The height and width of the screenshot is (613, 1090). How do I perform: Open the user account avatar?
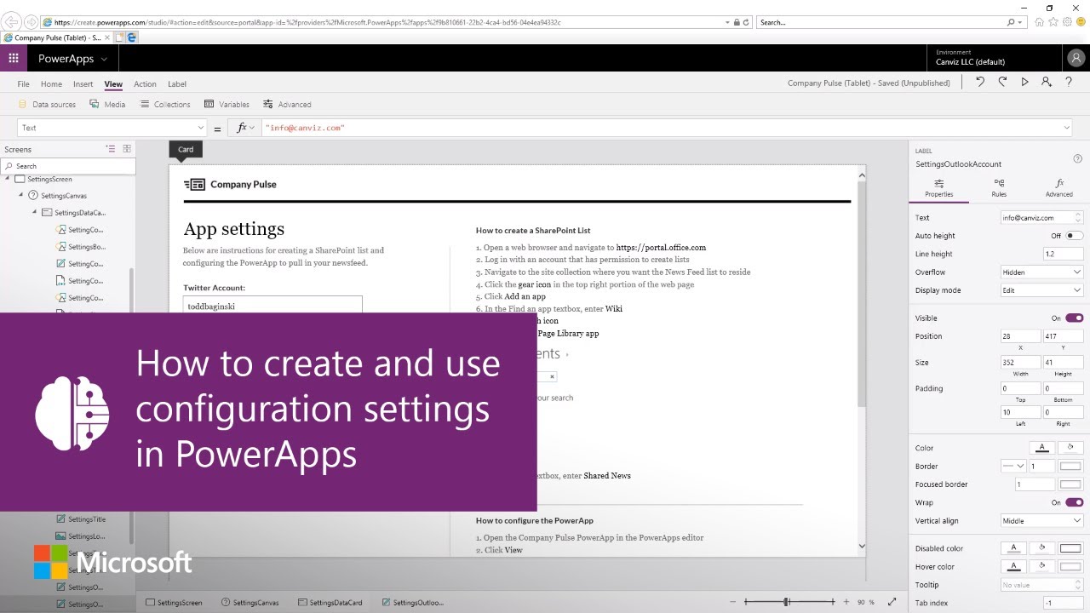1076,58
